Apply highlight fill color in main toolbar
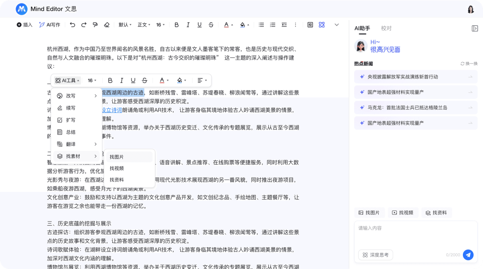 point(242,25)
